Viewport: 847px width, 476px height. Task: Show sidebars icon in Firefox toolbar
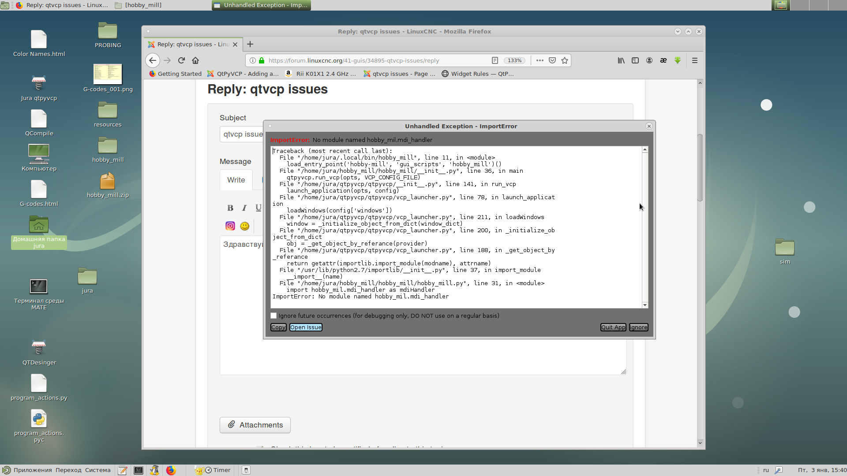pos(635,60)
